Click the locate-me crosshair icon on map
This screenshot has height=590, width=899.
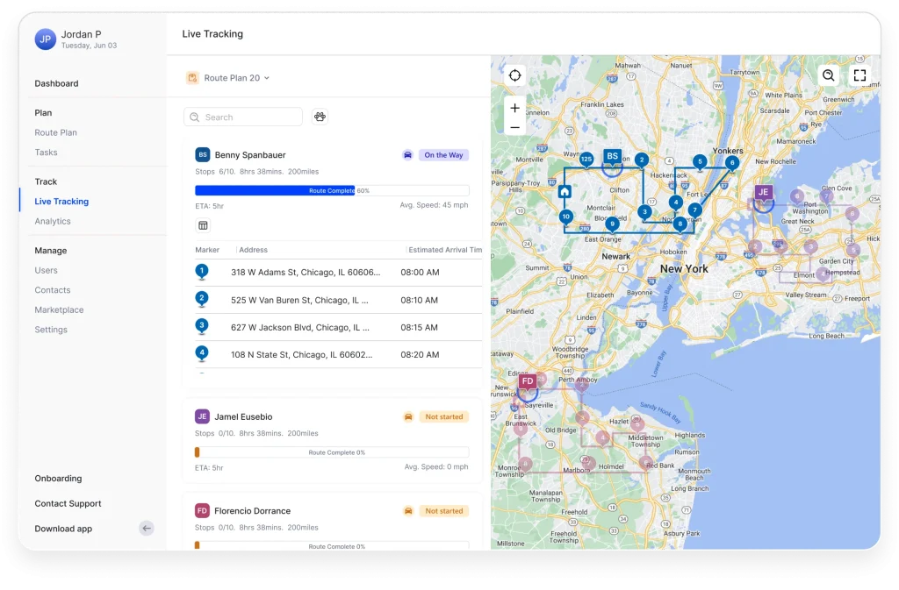click(514, 75)
